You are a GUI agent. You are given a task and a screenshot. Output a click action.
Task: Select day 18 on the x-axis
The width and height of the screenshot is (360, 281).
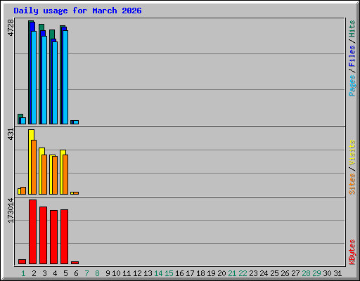[x=200, y=273]
